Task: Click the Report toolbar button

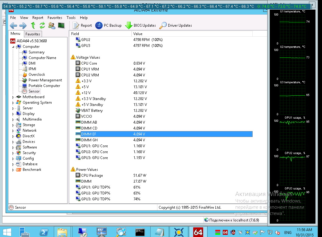Action: click(82, 25)
